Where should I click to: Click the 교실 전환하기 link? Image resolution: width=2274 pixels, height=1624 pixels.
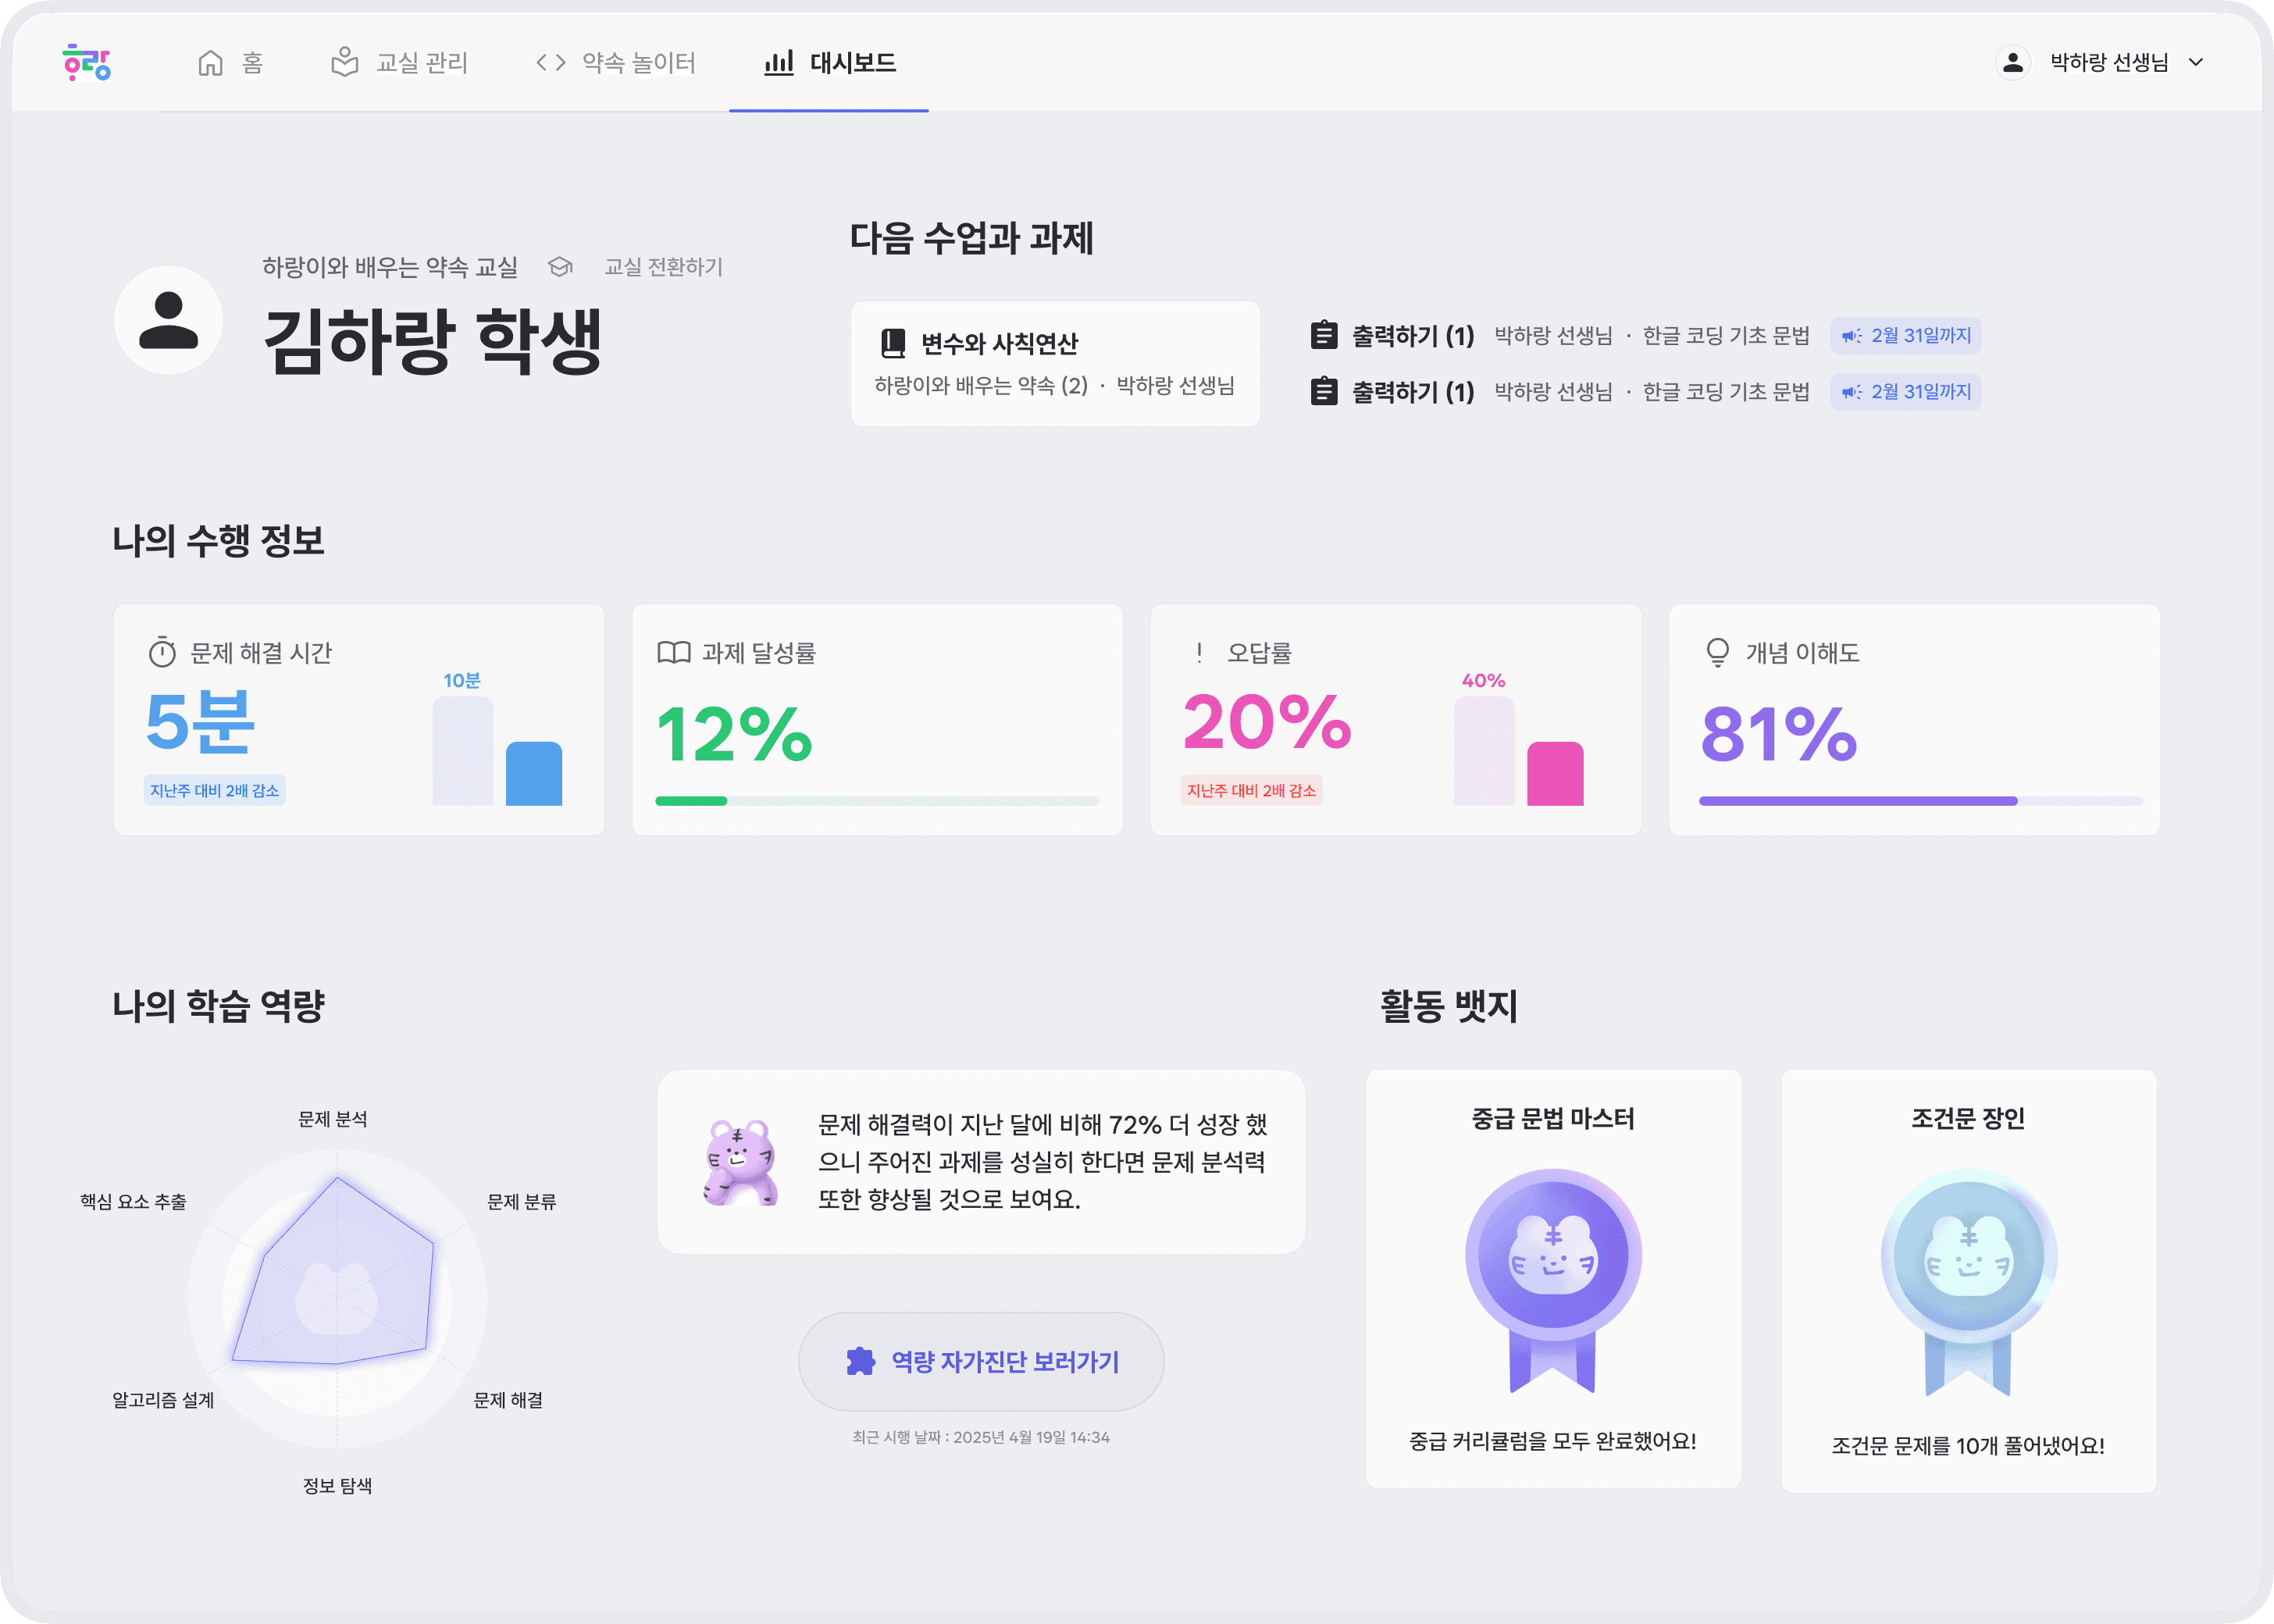(663, 267)
